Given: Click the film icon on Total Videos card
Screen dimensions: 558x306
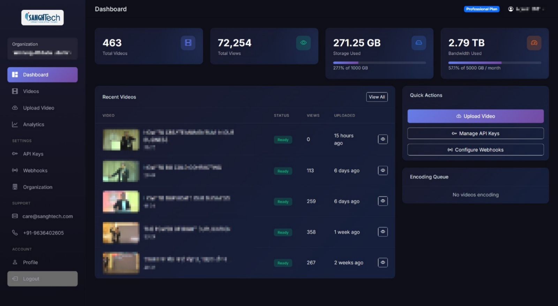Looking at the screenshot, I should coord(188,43).
